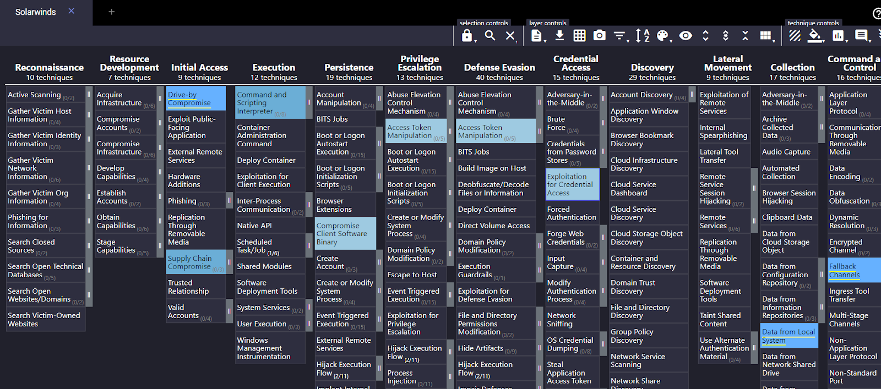Viewport: 881px width, 389px height.
Task: Expand Phishing sub-techniques handle
Action: [229, 201]
